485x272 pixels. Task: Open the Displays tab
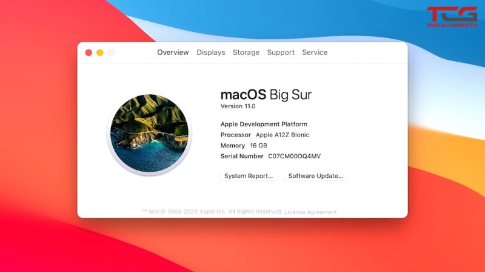(210, 53)
